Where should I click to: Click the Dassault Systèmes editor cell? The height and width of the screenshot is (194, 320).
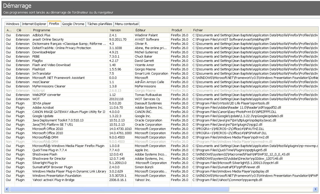[x=148, y=104]
